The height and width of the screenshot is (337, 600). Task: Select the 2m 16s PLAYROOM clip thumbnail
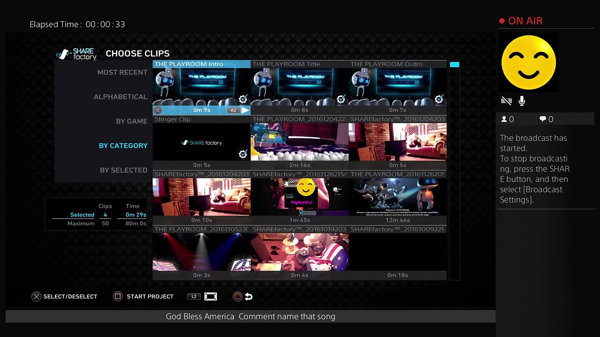pyautogui.click(x=300, y=142)
